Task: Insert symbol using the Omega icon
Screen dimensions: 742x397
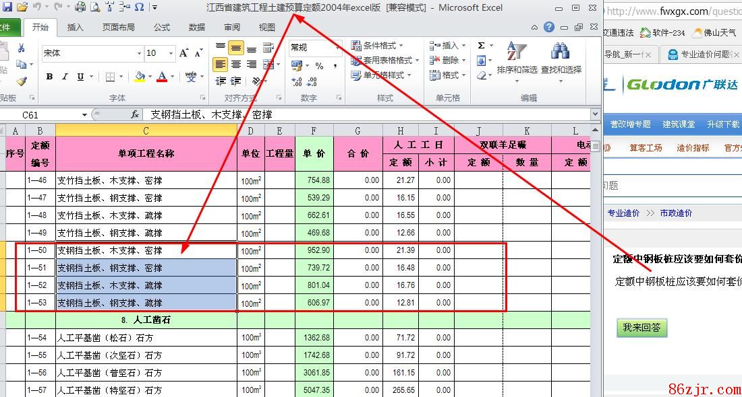Action: click(x=139, y=7)
